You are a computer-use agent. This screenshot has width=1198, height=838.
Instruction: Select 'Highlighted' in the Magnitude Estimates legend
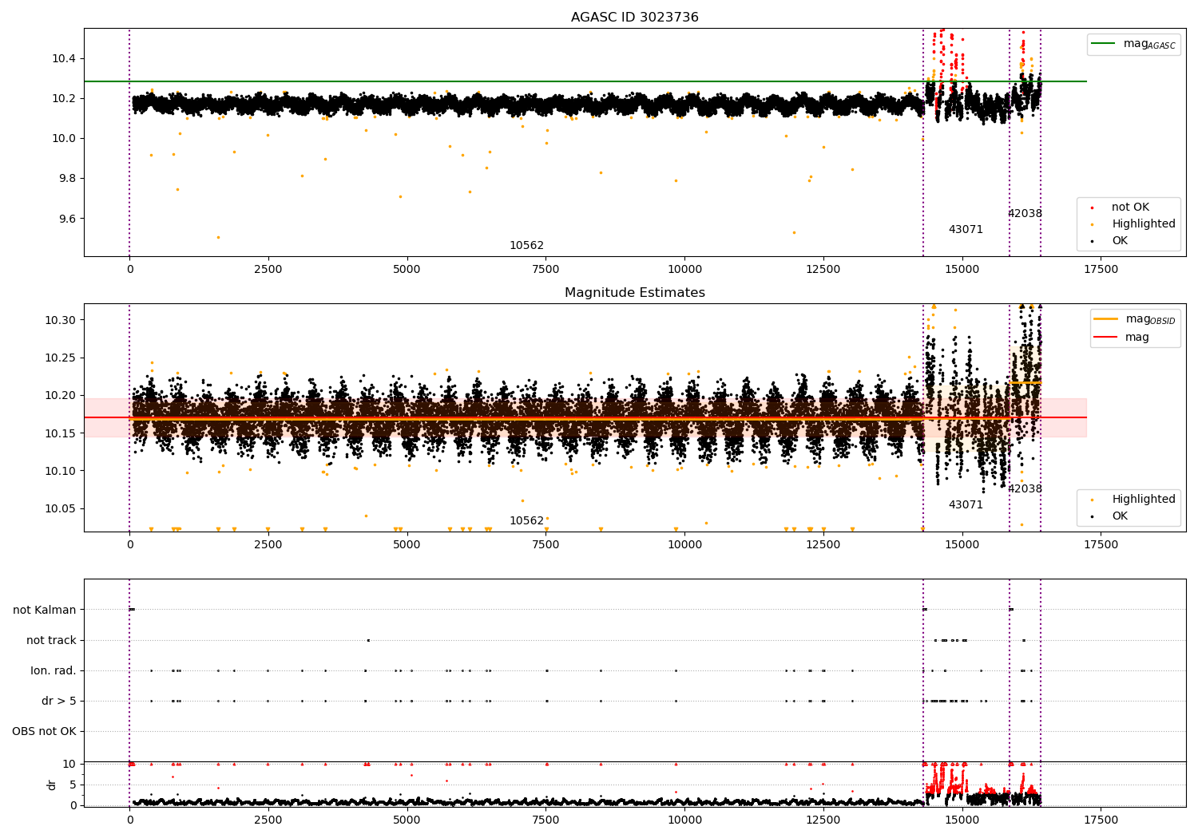pyautogui.click(x=1144, y=500)
